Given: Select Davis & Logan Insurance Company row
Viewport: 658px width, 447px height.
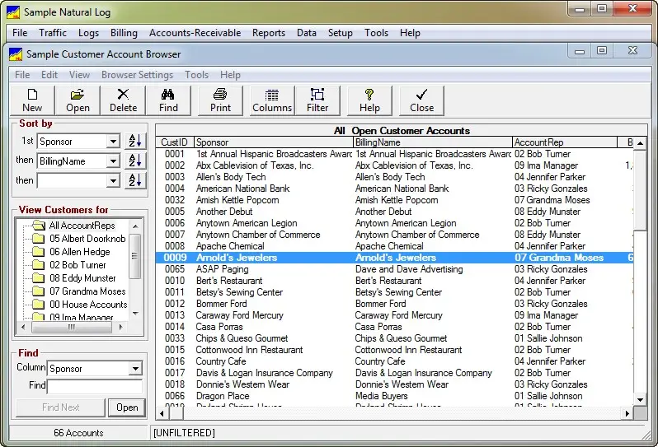Looking at the screenshot, I should (x=394, y=372).
